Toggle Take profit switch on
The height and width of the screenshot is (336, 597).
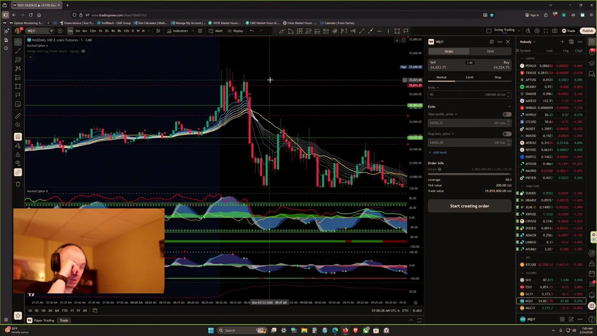click(x=507, y=114)
